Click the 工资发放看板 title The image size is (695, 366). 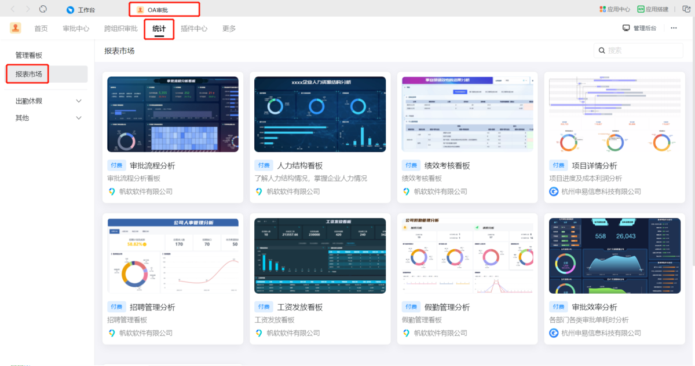[x=299, y=307]
